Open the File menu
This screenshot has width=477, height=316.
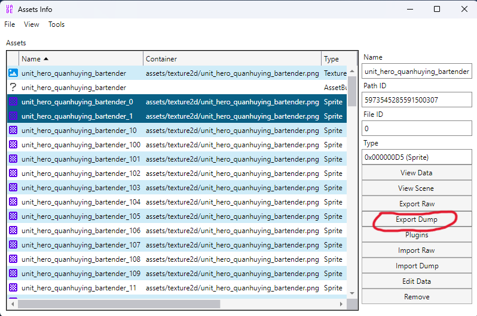(10, 24)
